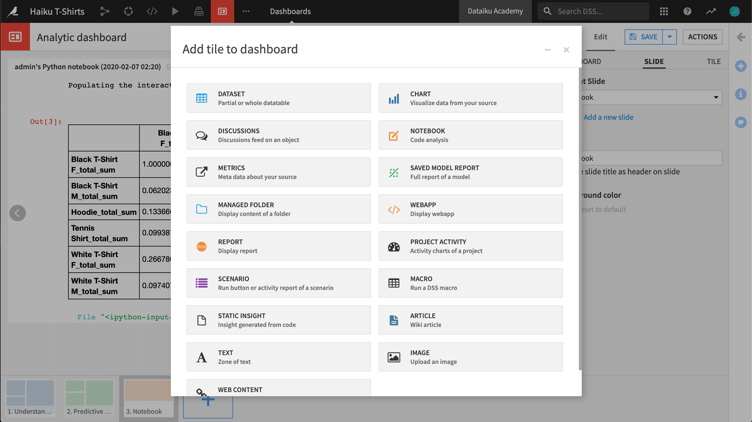752x422 pixels.
Task: Open the applications grid icon
Action: point(664,11)
